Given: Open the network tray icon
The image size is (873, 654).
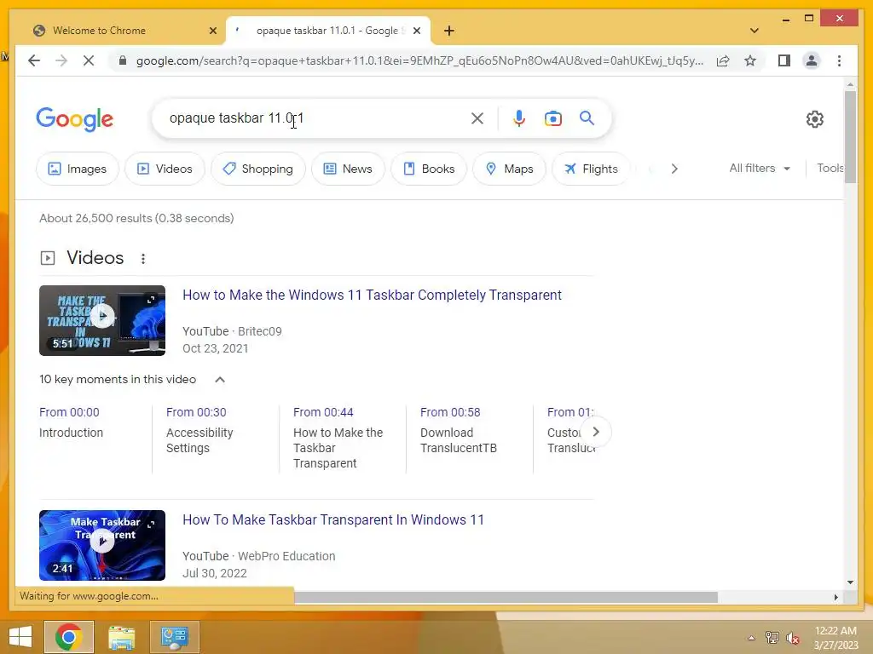Looking at the screenshot, I should point(772,638).
